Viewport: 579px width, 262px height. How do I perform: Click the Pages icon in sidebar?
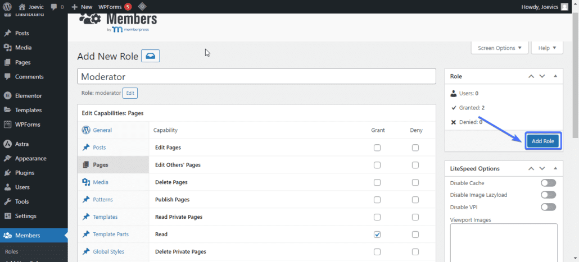tap(7, 62)
